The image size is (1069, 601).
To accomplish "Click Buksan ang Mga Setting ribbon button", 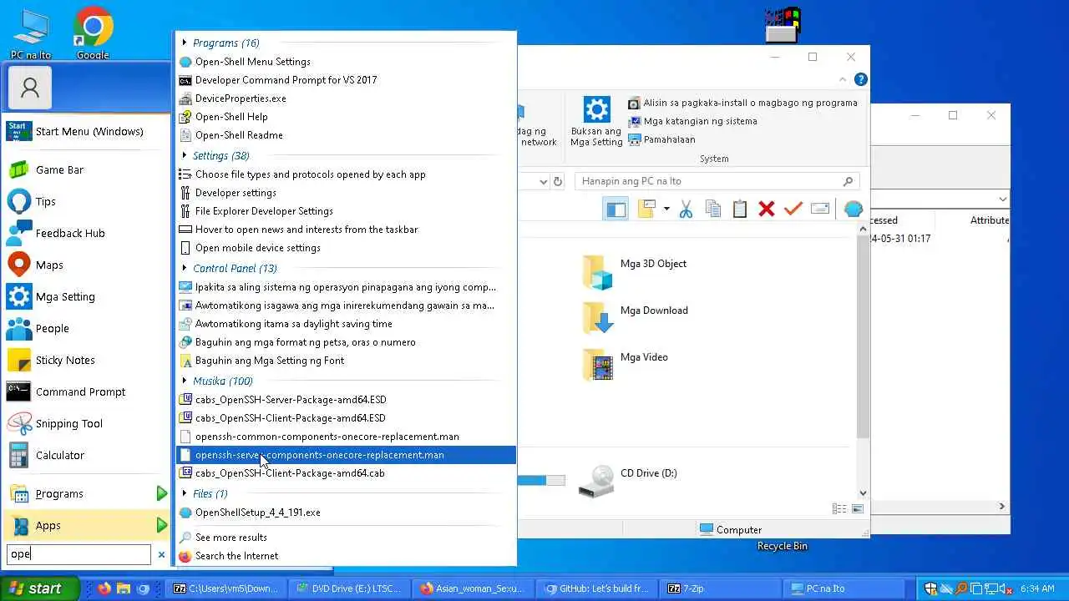I will click(x=596, y=122).
